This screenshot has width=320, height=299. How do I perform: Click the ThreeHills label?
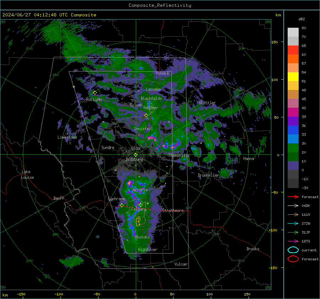pyautogui.click(x=179, y=155)
